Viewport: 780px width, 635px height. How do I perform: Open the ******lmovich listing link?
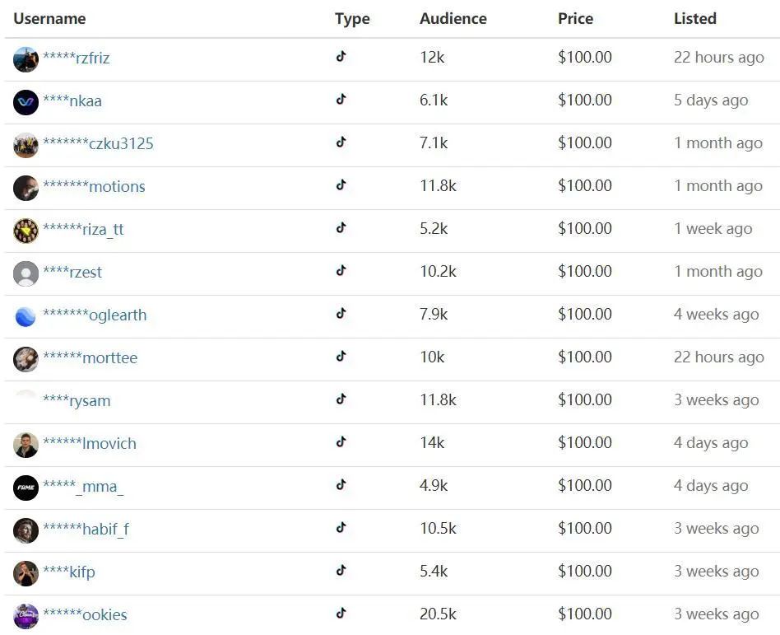tap(90, 443)
